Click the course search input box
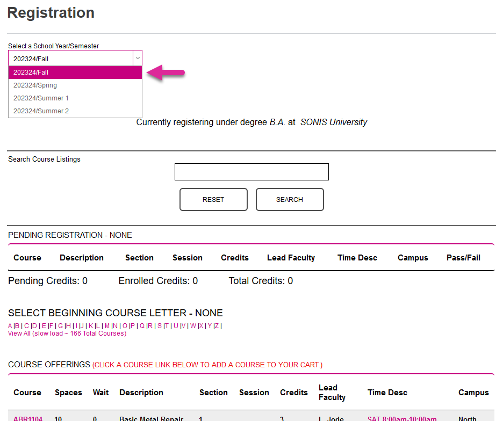This screenshot has height=421, width=503. point(251,171)
